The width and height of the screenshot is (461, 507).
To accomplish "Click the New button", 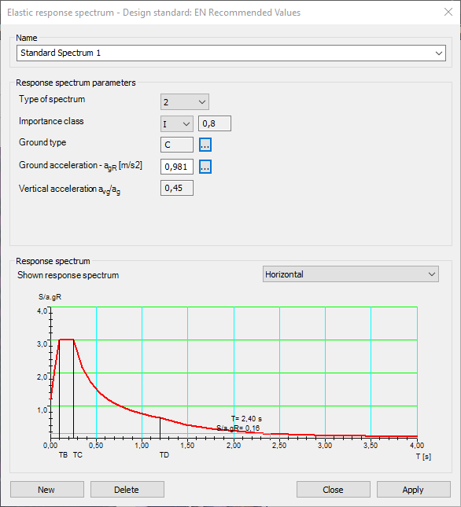I will [x=47, y=490].
